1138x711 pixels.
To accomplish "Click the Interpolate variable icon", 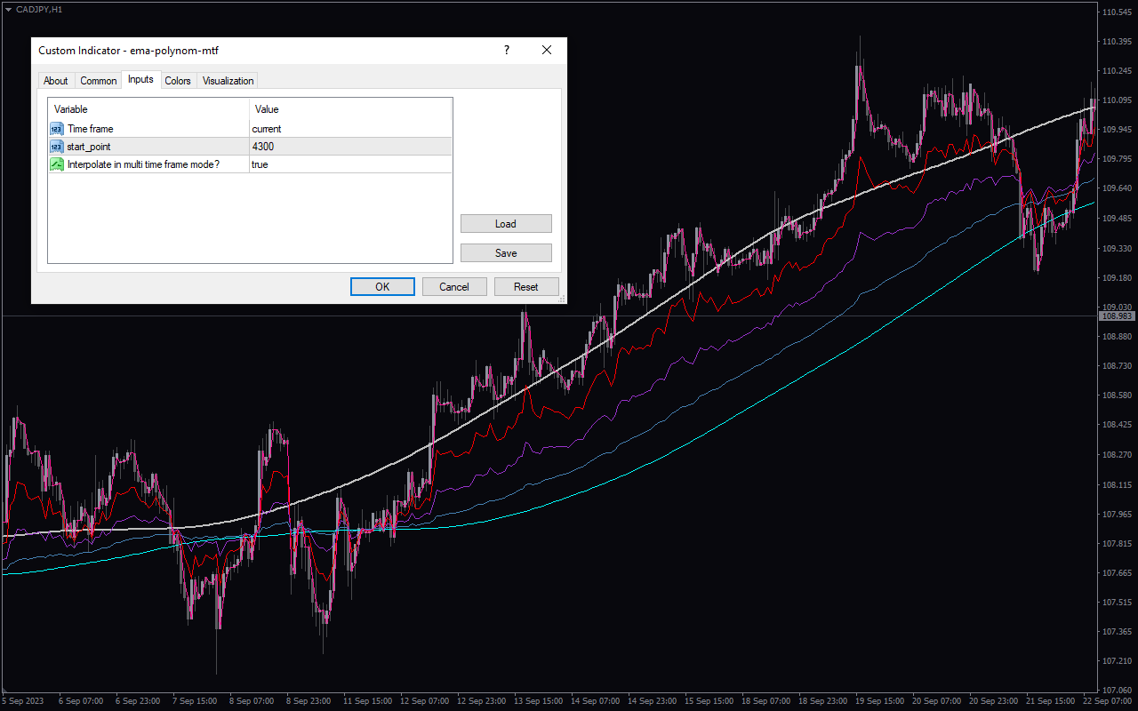I will (x=57, y=164).
